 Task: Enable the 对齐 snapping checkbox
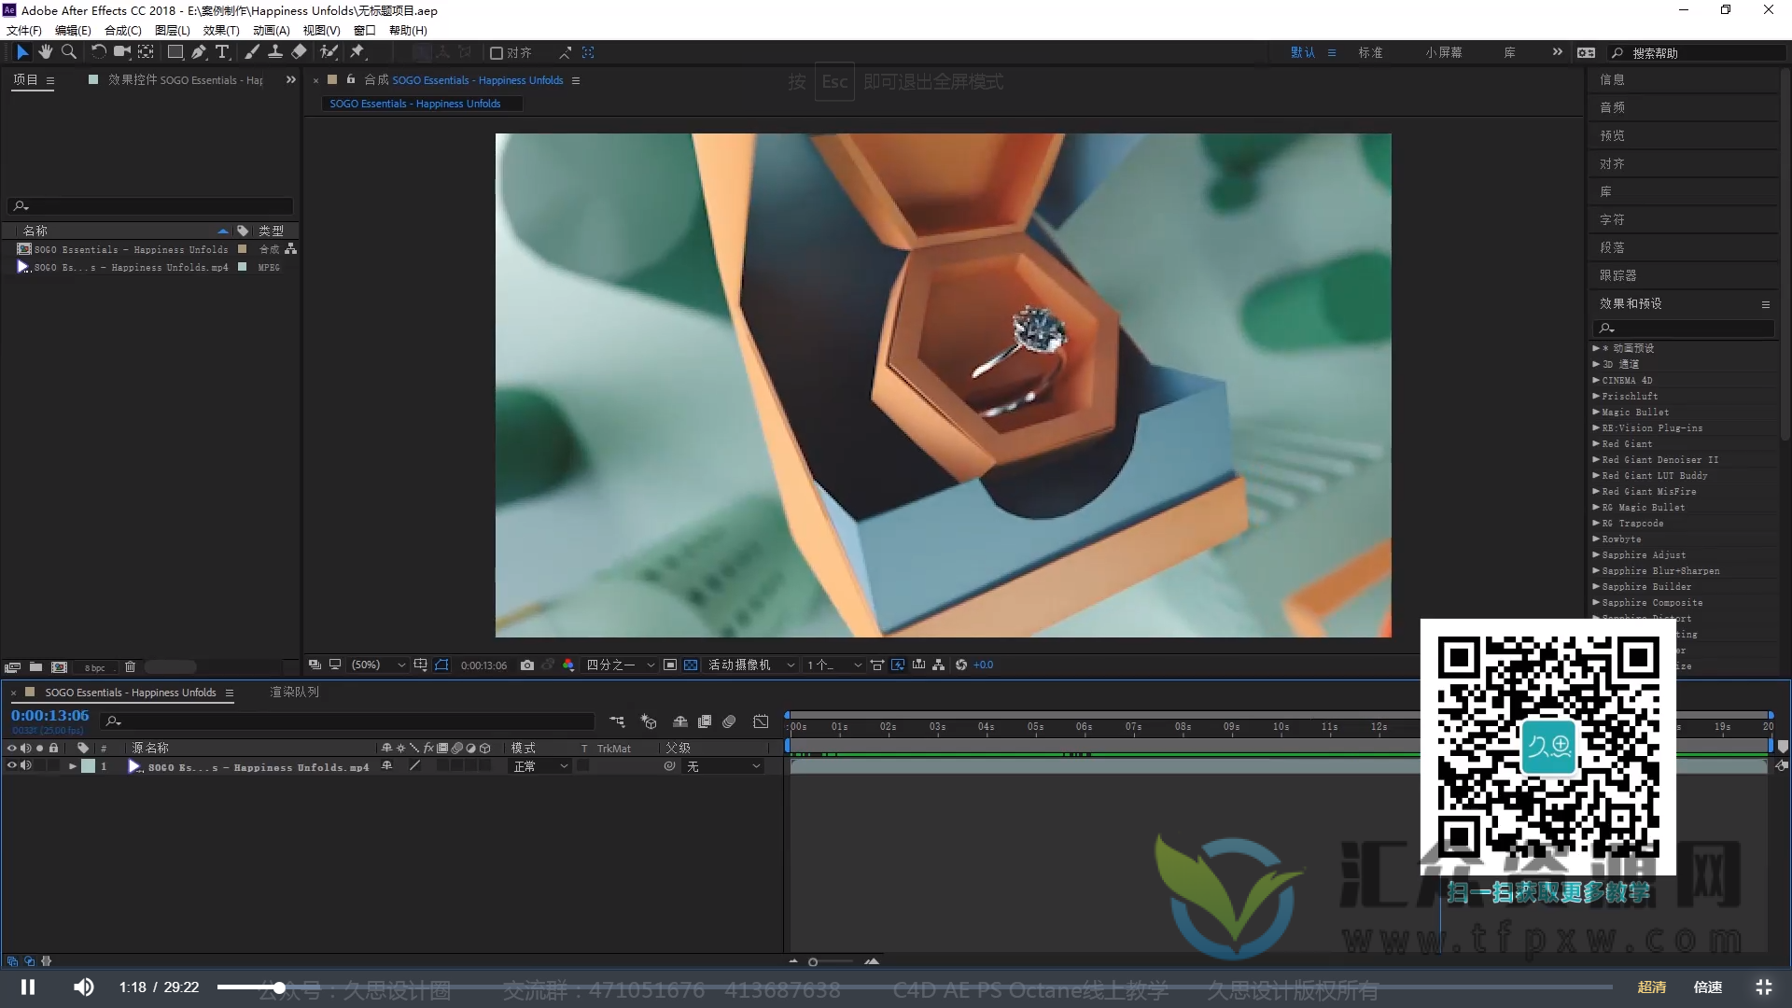click(x=497, y=53)
